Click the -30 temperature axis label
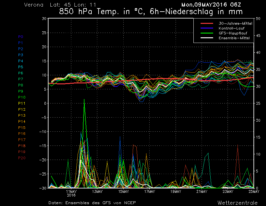The image size is (266, 206). (43, 188)
